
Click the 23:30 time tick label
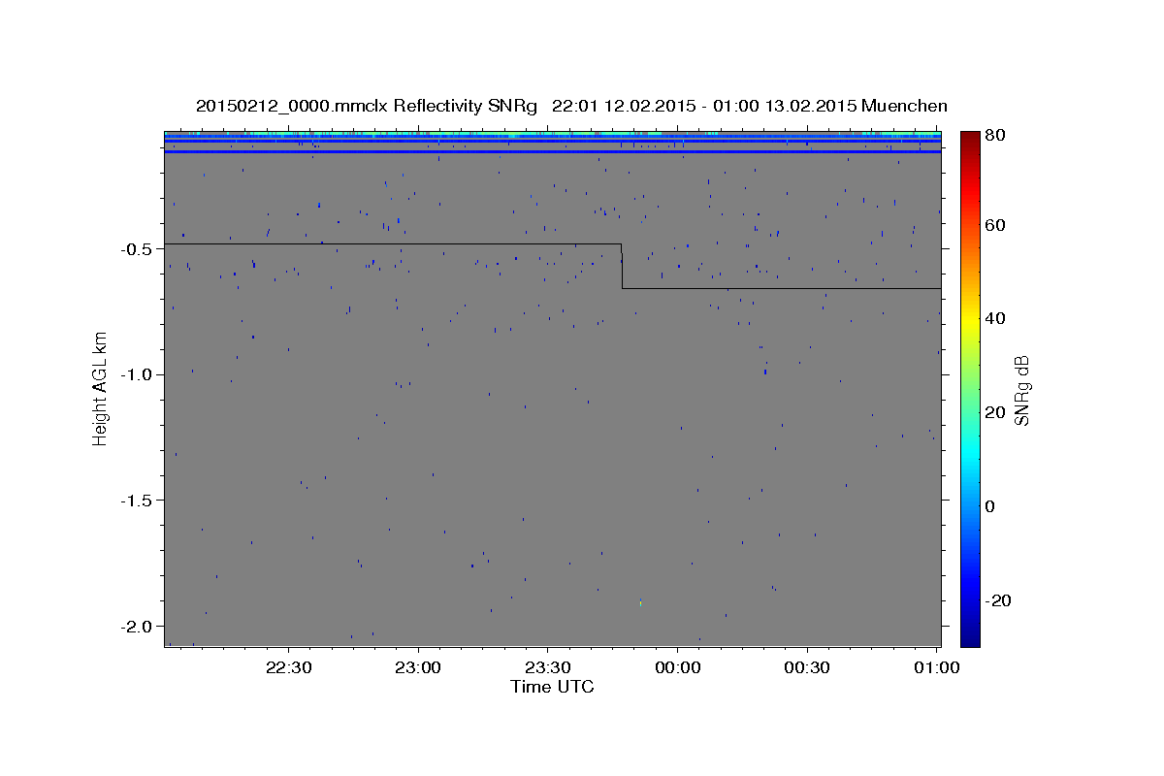click(x=547, y=667)
